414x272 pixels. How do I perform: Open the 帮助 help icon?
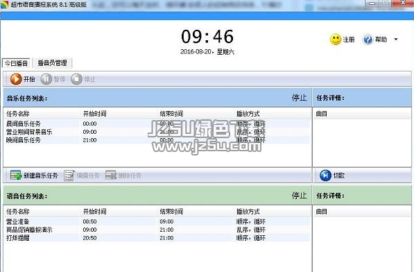(368, 40)
